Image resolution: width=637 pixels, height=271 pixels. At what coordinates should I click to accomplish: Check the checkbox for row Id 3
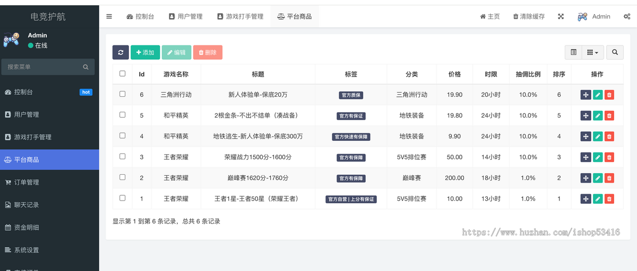123,156
